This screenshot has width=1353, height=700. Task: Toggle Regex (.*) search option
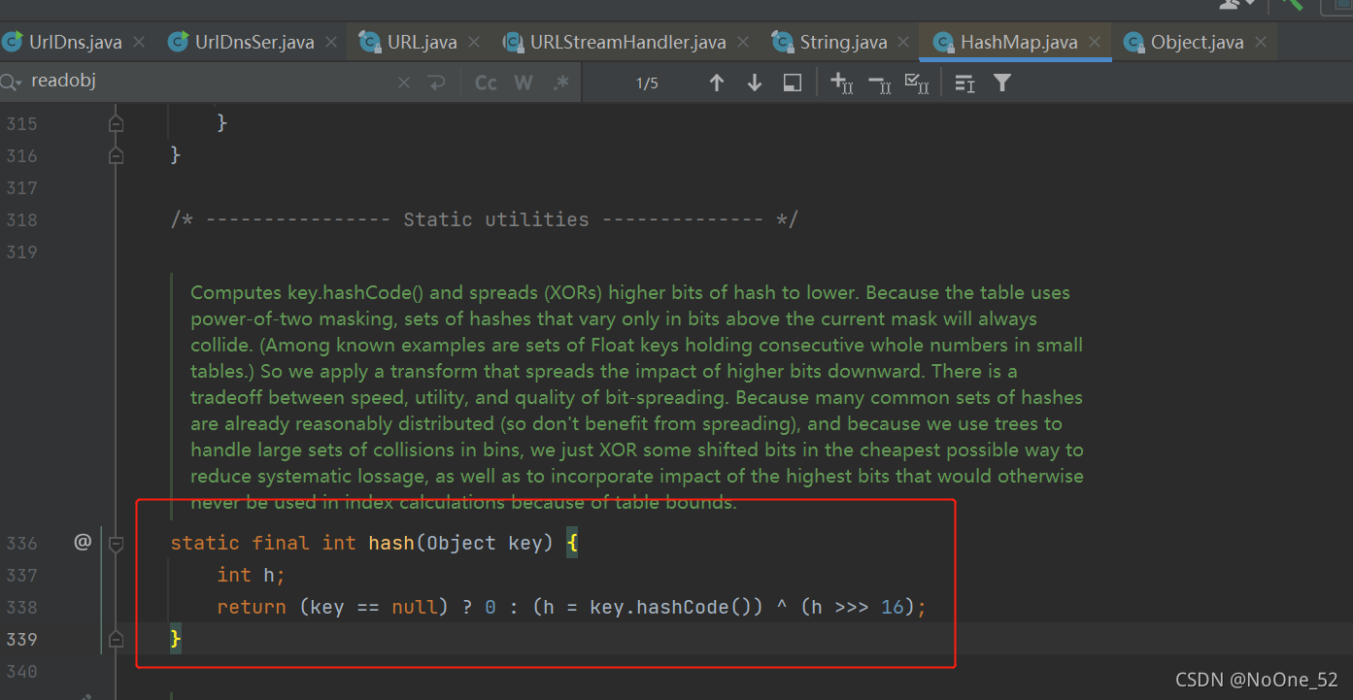[x=561, y=83]
